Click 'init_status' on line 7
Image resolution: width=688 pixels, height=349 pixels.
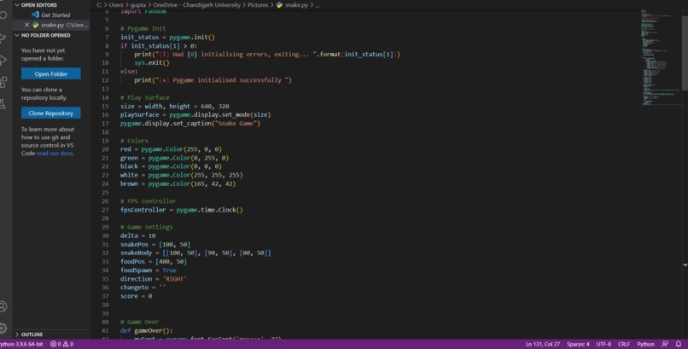(139, 38)
